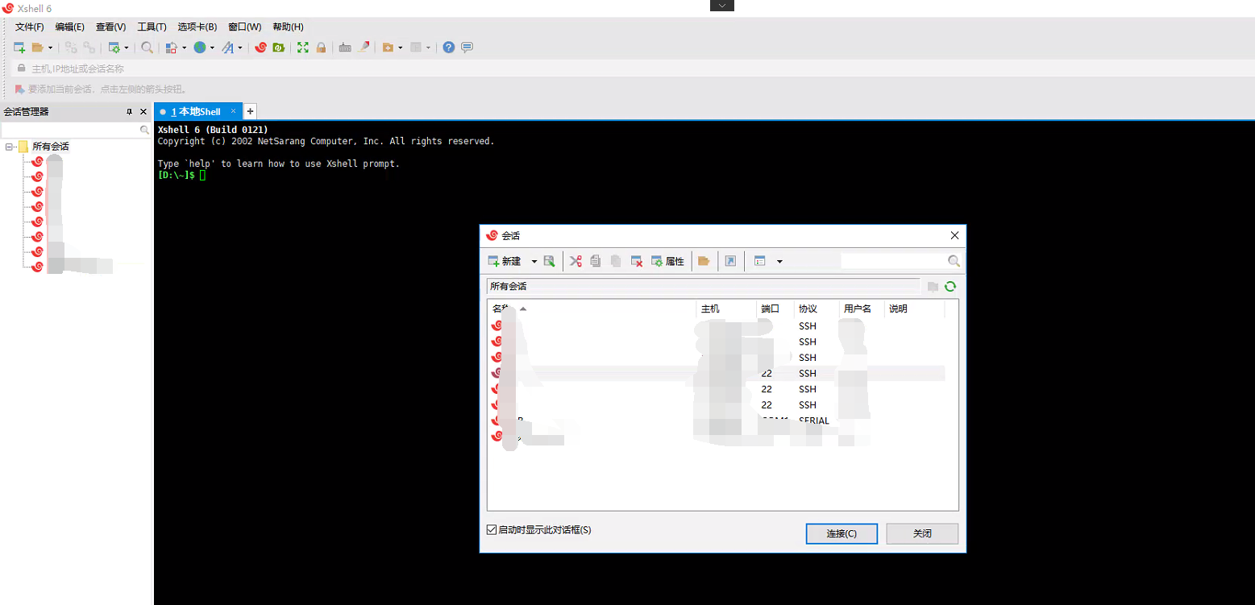Click the 关闭 button in dialog

pos(922,533)
